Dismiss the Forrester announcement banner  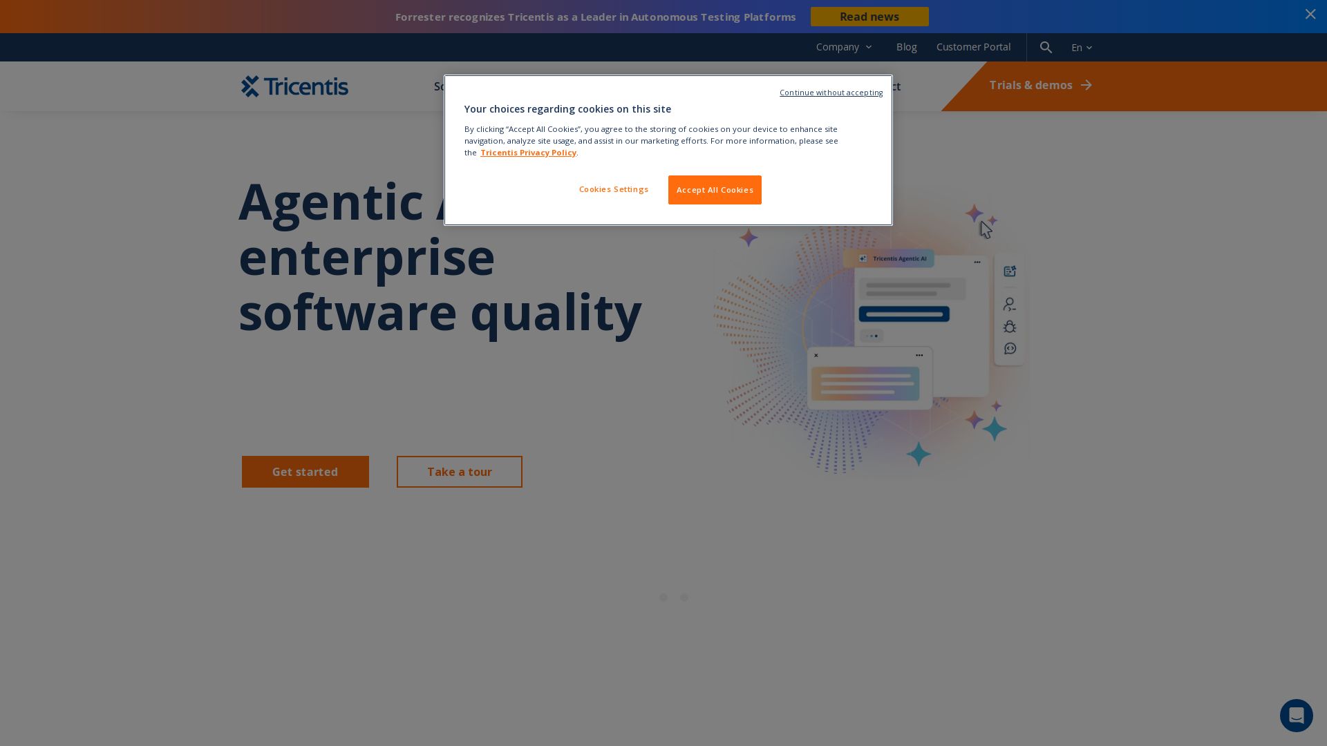click(x=1310, y=14)
